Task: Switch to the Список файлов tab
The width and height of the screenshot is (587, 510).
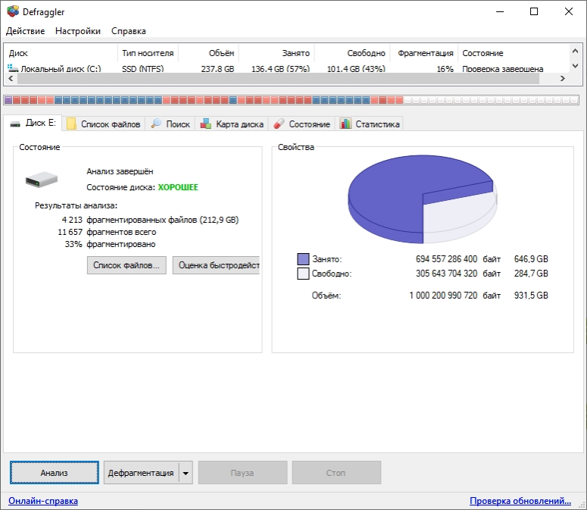Action: [104, 124]
